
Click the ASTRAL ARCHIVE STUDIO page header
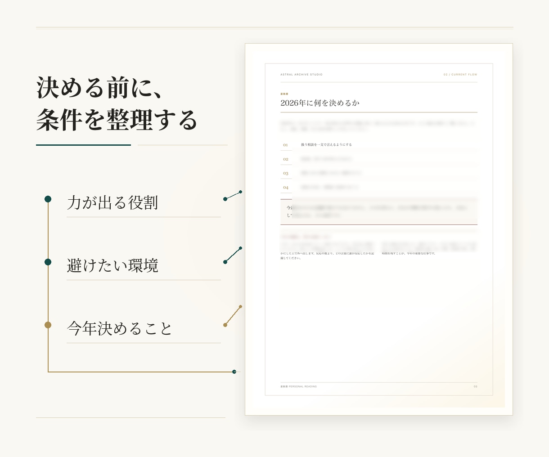301,75
